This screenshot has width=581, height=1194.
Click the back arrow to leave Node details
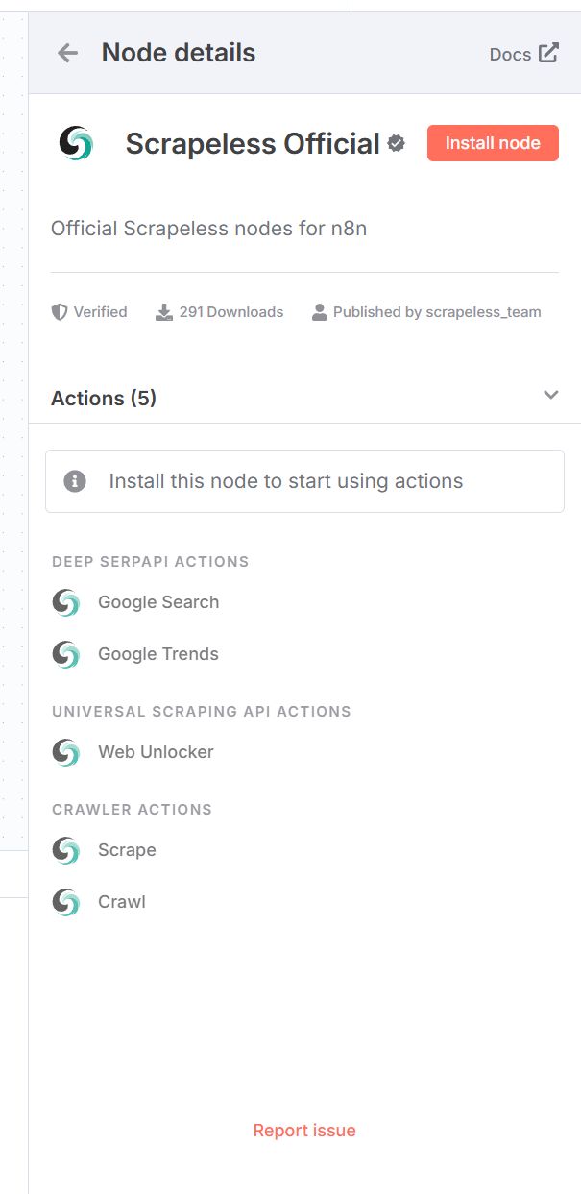pyautogui.click(x=66, y=53)
